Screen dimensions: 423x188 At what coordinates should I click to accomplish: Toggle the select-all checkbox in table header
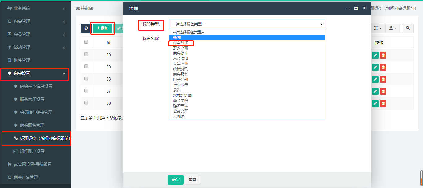coord(86,42)
